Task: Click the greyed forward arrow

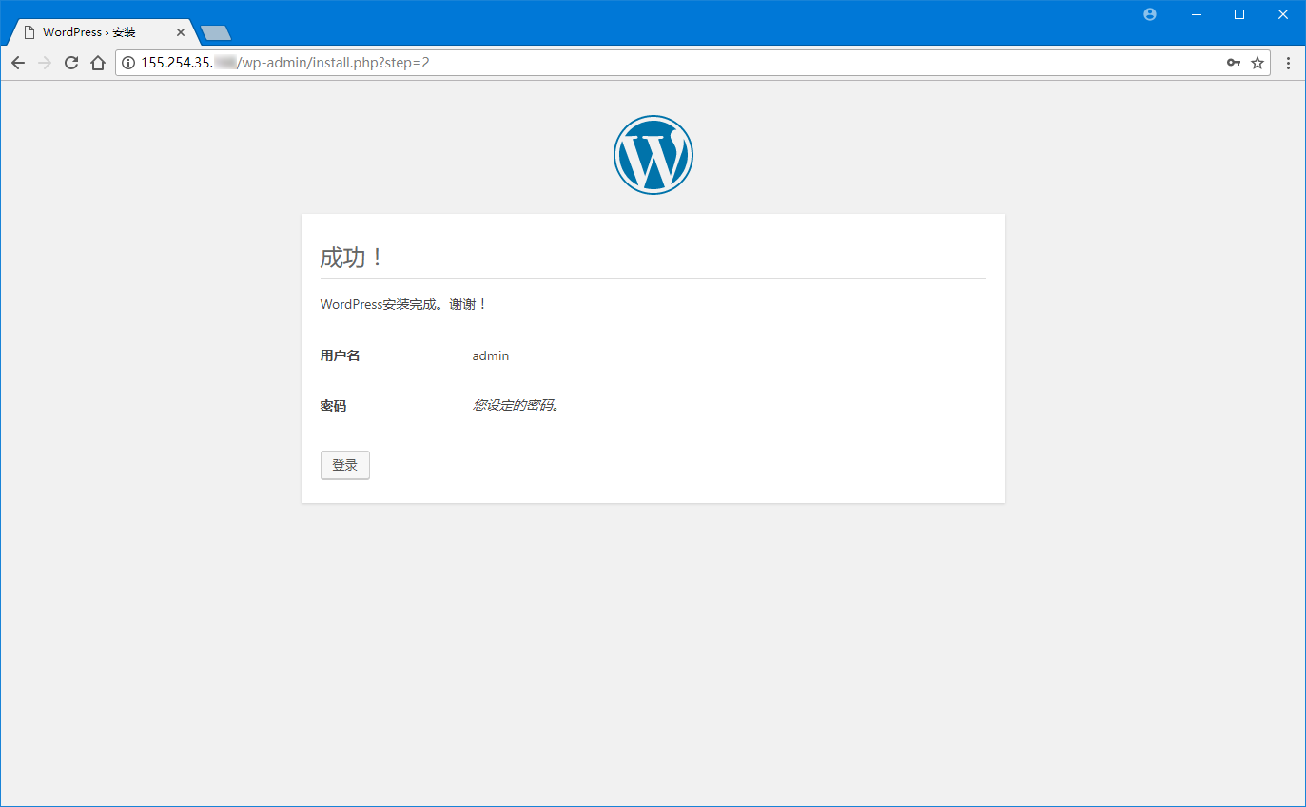Action: click(44, 63)
